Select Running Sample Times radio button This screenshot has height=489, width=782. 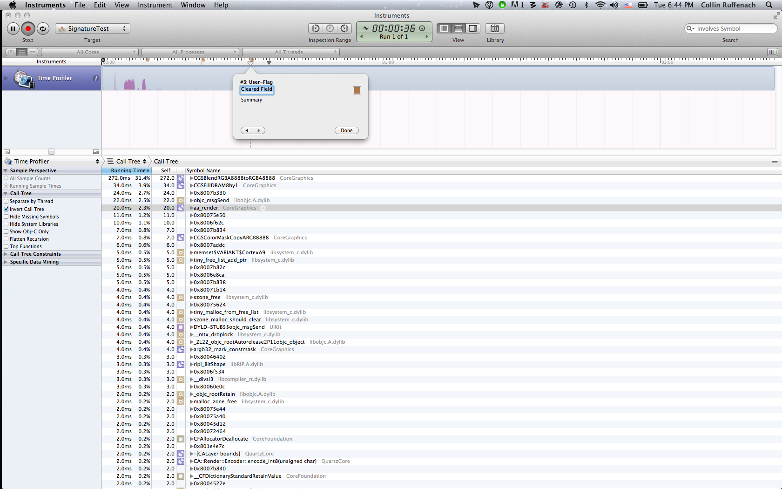(x=6, y=186)
